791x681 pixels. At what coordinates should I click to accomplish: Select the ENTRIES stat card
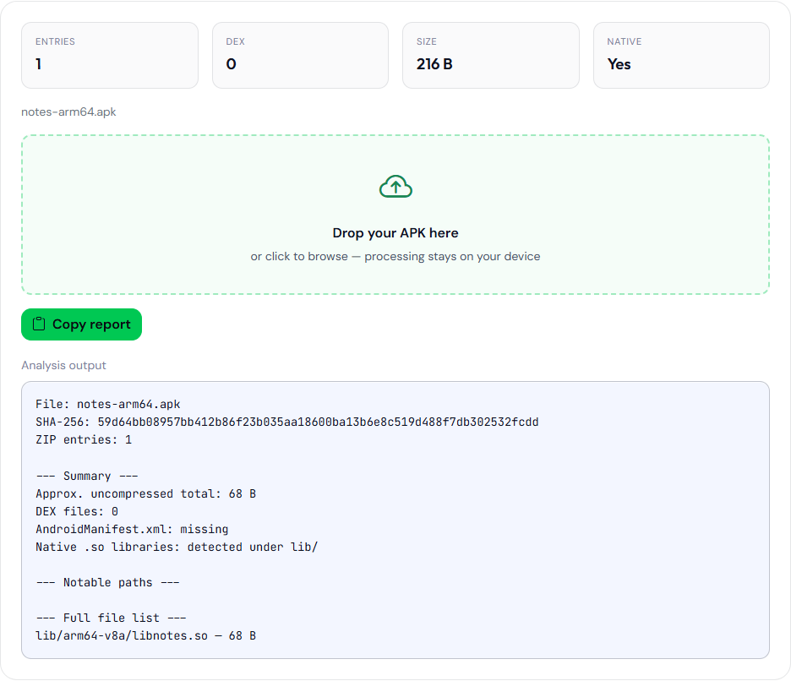[110, 56]
